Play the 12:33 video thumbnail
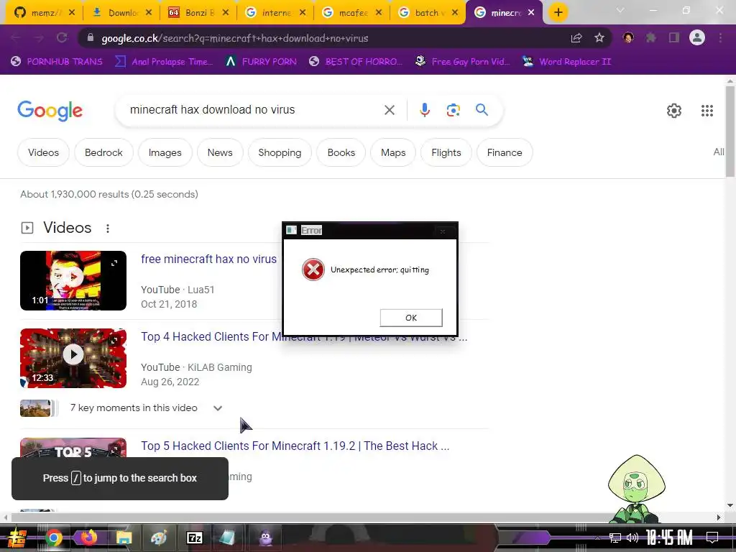The height and width of the screenshot is (552, 736). pos(73,358)
